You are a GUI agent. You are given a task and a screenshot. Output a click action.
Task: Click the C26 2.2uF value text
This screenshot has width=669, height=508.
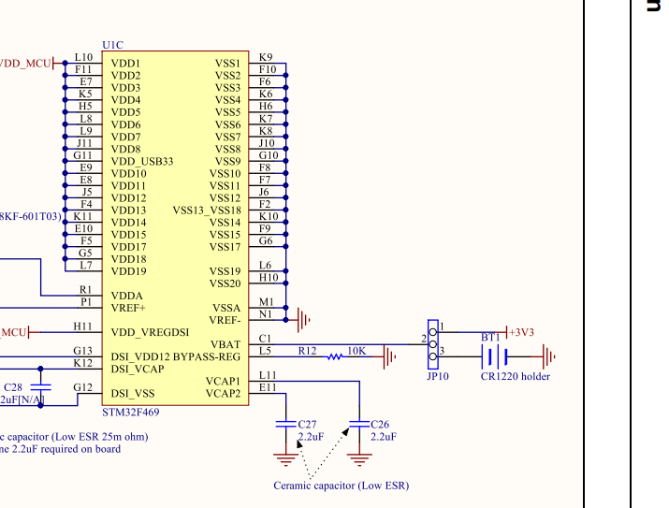tap(383, 437)
